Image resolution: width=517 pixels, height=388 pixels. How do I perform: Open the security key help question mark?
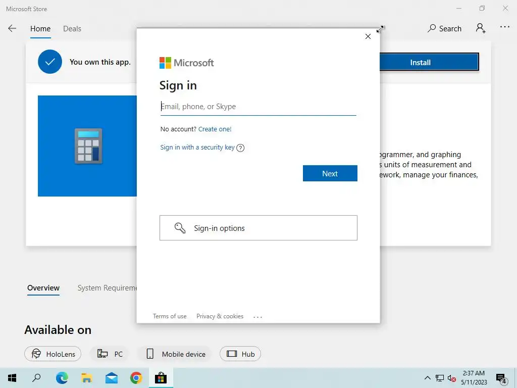point(240,148)
